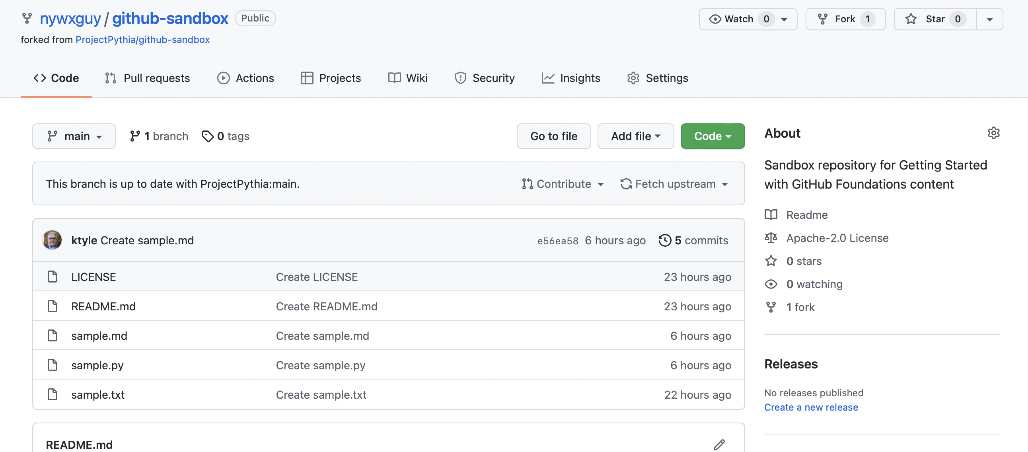
Task: Click the pencil icon to edit README.md
Action: pyautogui.click(x=719, y=444)
